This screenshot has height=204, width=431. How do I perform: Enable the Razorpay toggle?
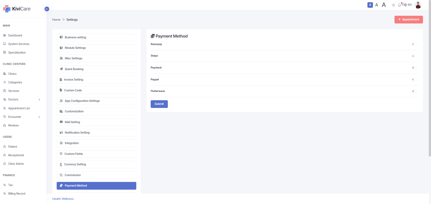click(x=414, y=44)
